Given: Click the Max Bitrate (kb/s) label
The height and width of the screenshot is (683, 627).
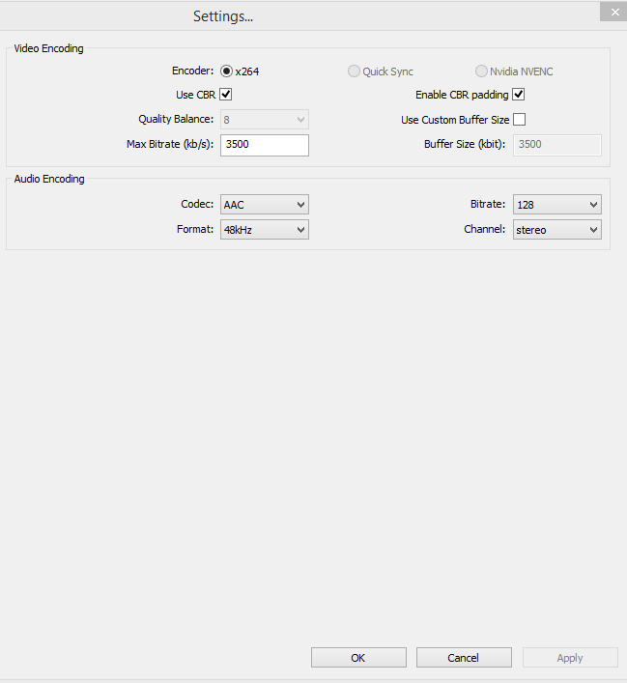Looking at the screenshot, I should pos(170,144).
